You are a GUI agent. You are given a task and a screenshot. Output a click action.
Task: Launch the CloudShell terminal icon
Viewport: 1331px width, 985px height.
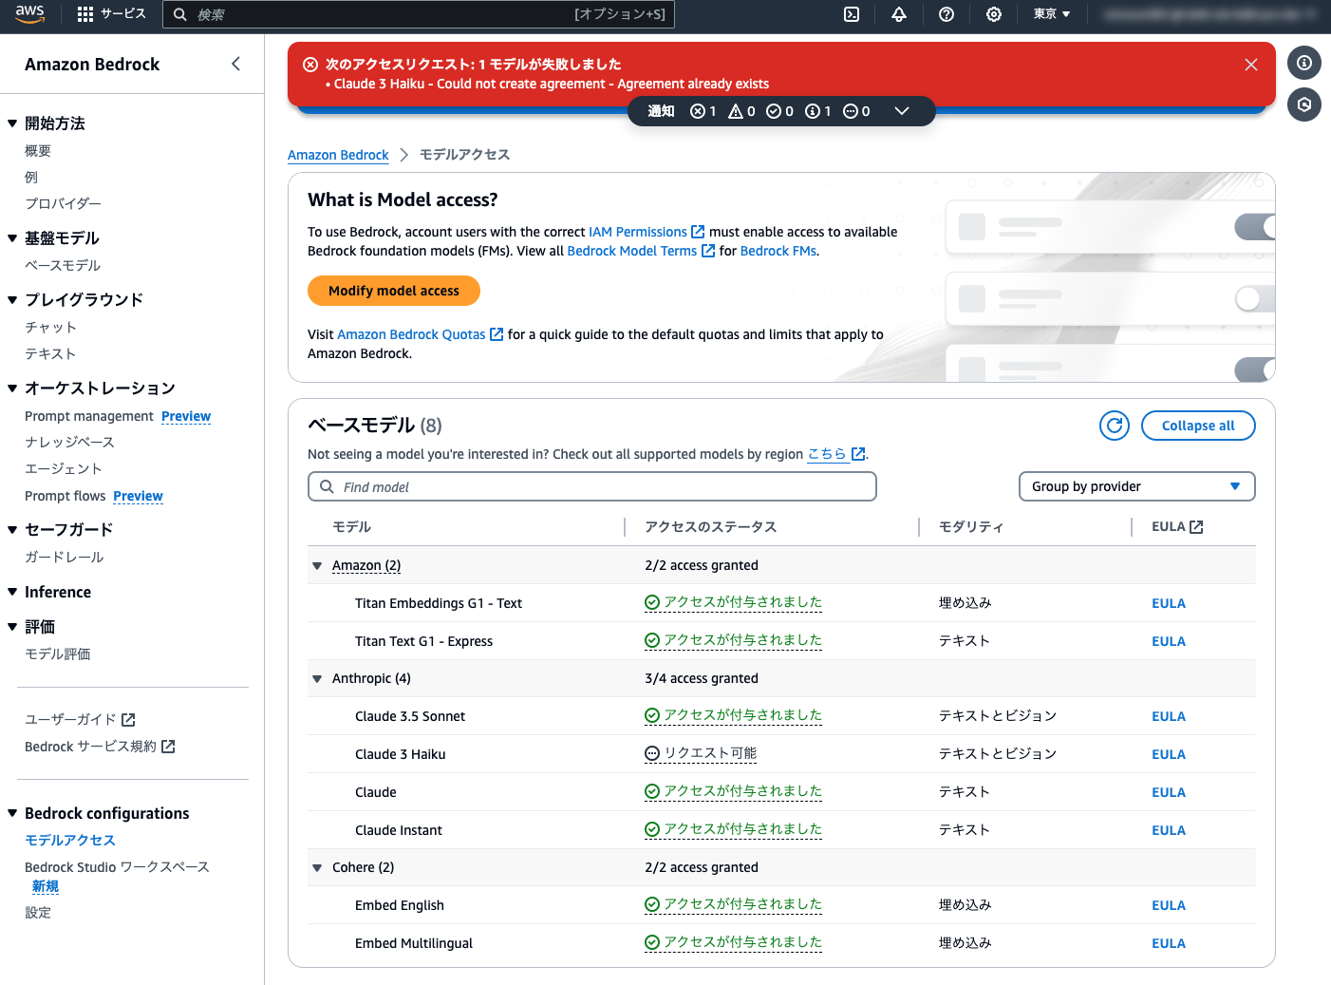pyautogui.click(x=852, y=14)
